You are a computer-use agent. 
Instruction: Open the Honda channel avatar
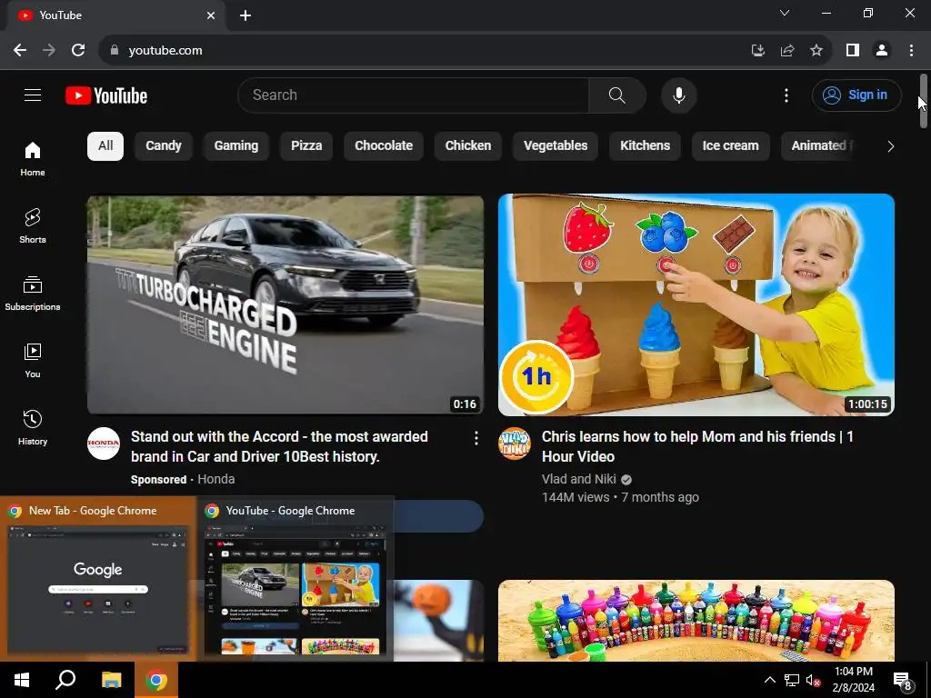click(104, 444)
